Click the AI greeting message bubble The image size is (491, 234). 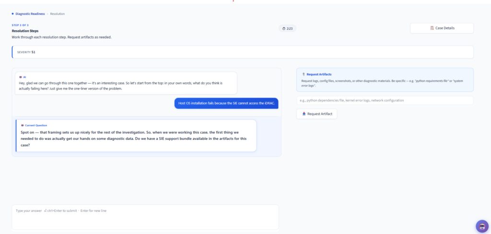[126, 83]
